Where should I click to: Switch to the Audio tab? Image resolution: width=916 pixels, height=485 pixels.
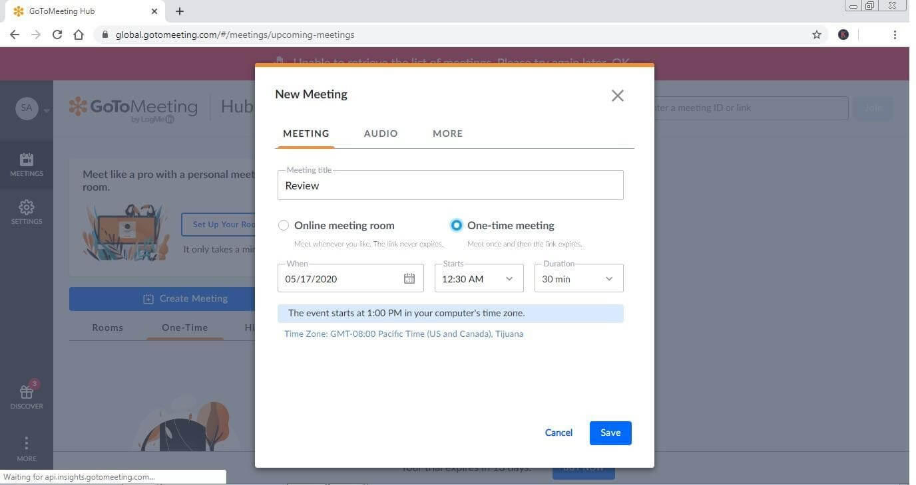[380, 133]
